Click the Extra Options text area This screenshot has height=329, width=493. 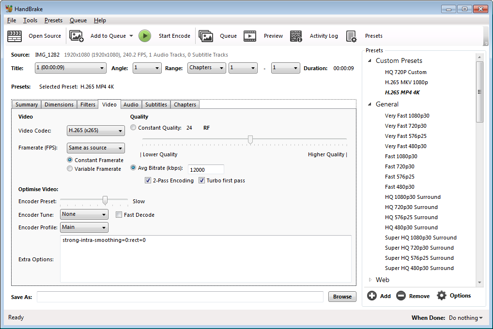coord(206,259)
